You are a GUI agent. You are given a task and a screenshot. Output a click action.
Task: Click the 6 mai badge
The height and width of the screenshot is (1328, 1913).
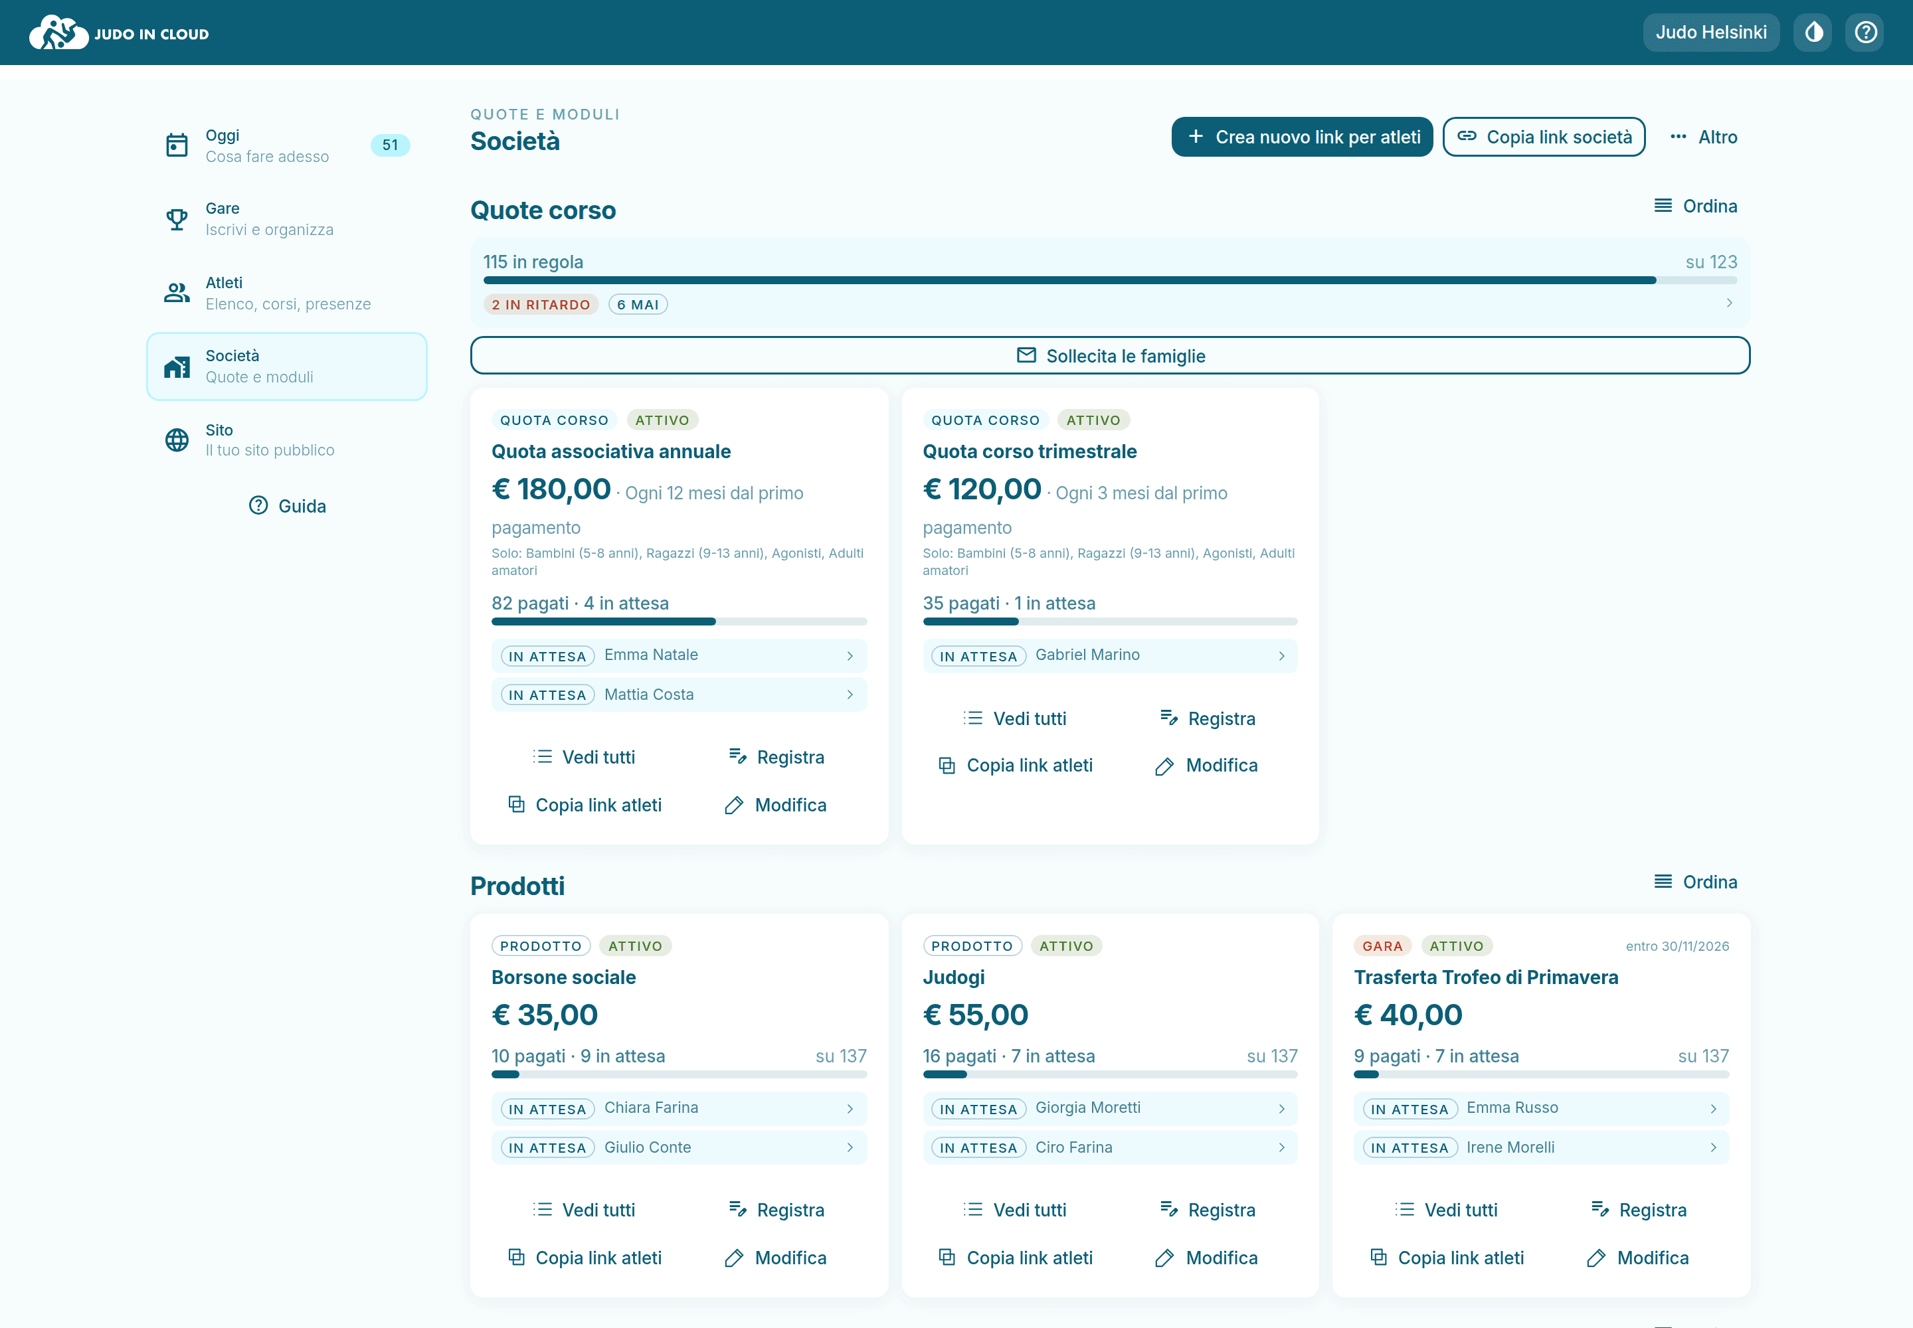pyautogui.click(x=638, y=305)
